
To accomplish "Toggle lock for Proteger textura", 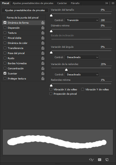I will click(x=43, y=78).
